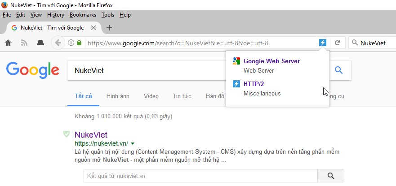Click the search button for nukeviet.vn results

coord(330,176)
